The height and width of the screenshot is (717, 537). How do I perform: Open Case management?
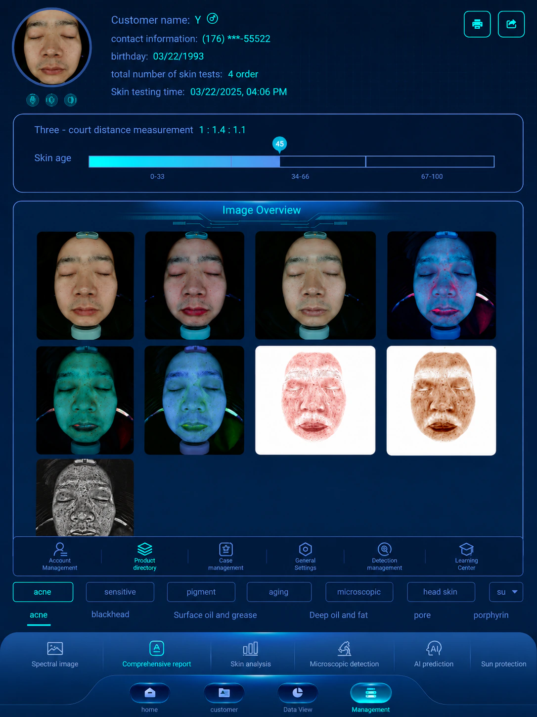coord(226,557)
